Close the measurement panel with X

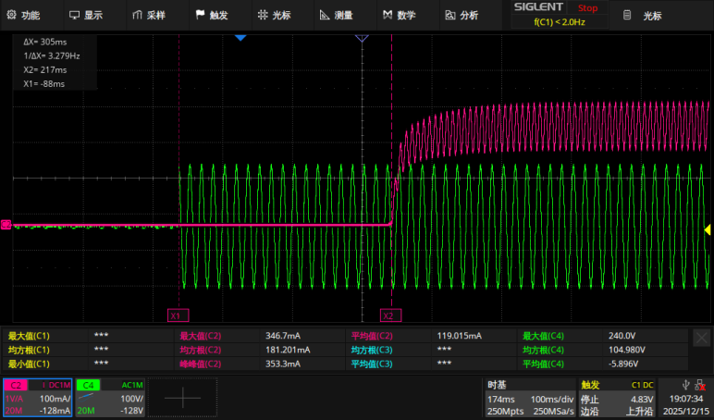click(701, 338)
